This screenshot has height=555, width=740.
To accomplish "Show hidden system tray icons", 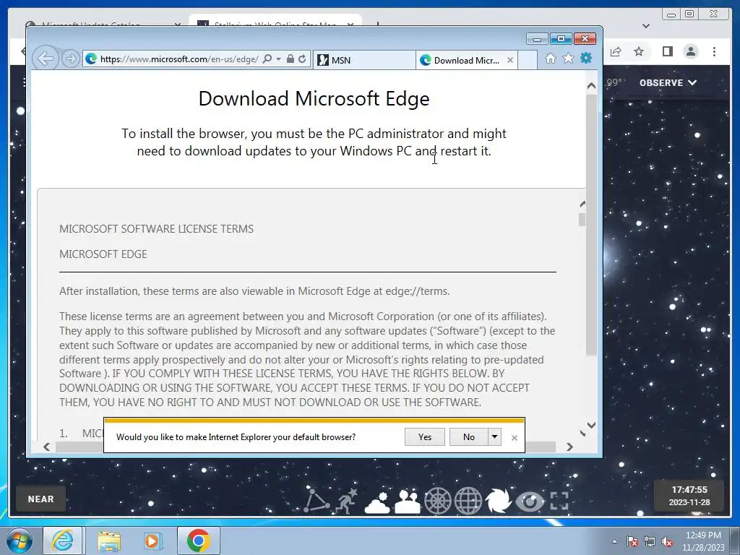I will (x=614, y=541).
